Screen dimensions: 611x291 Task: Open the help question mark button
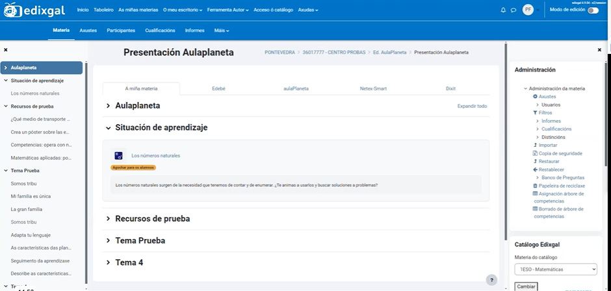click(x=491, y=280)
